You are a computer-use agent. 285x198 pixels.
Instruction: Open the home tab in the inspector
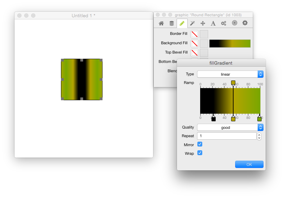click(161, 23)
